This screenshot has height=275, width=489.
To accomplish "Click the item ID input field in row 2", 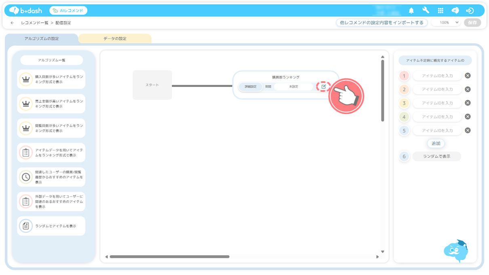I will (437, 89).
